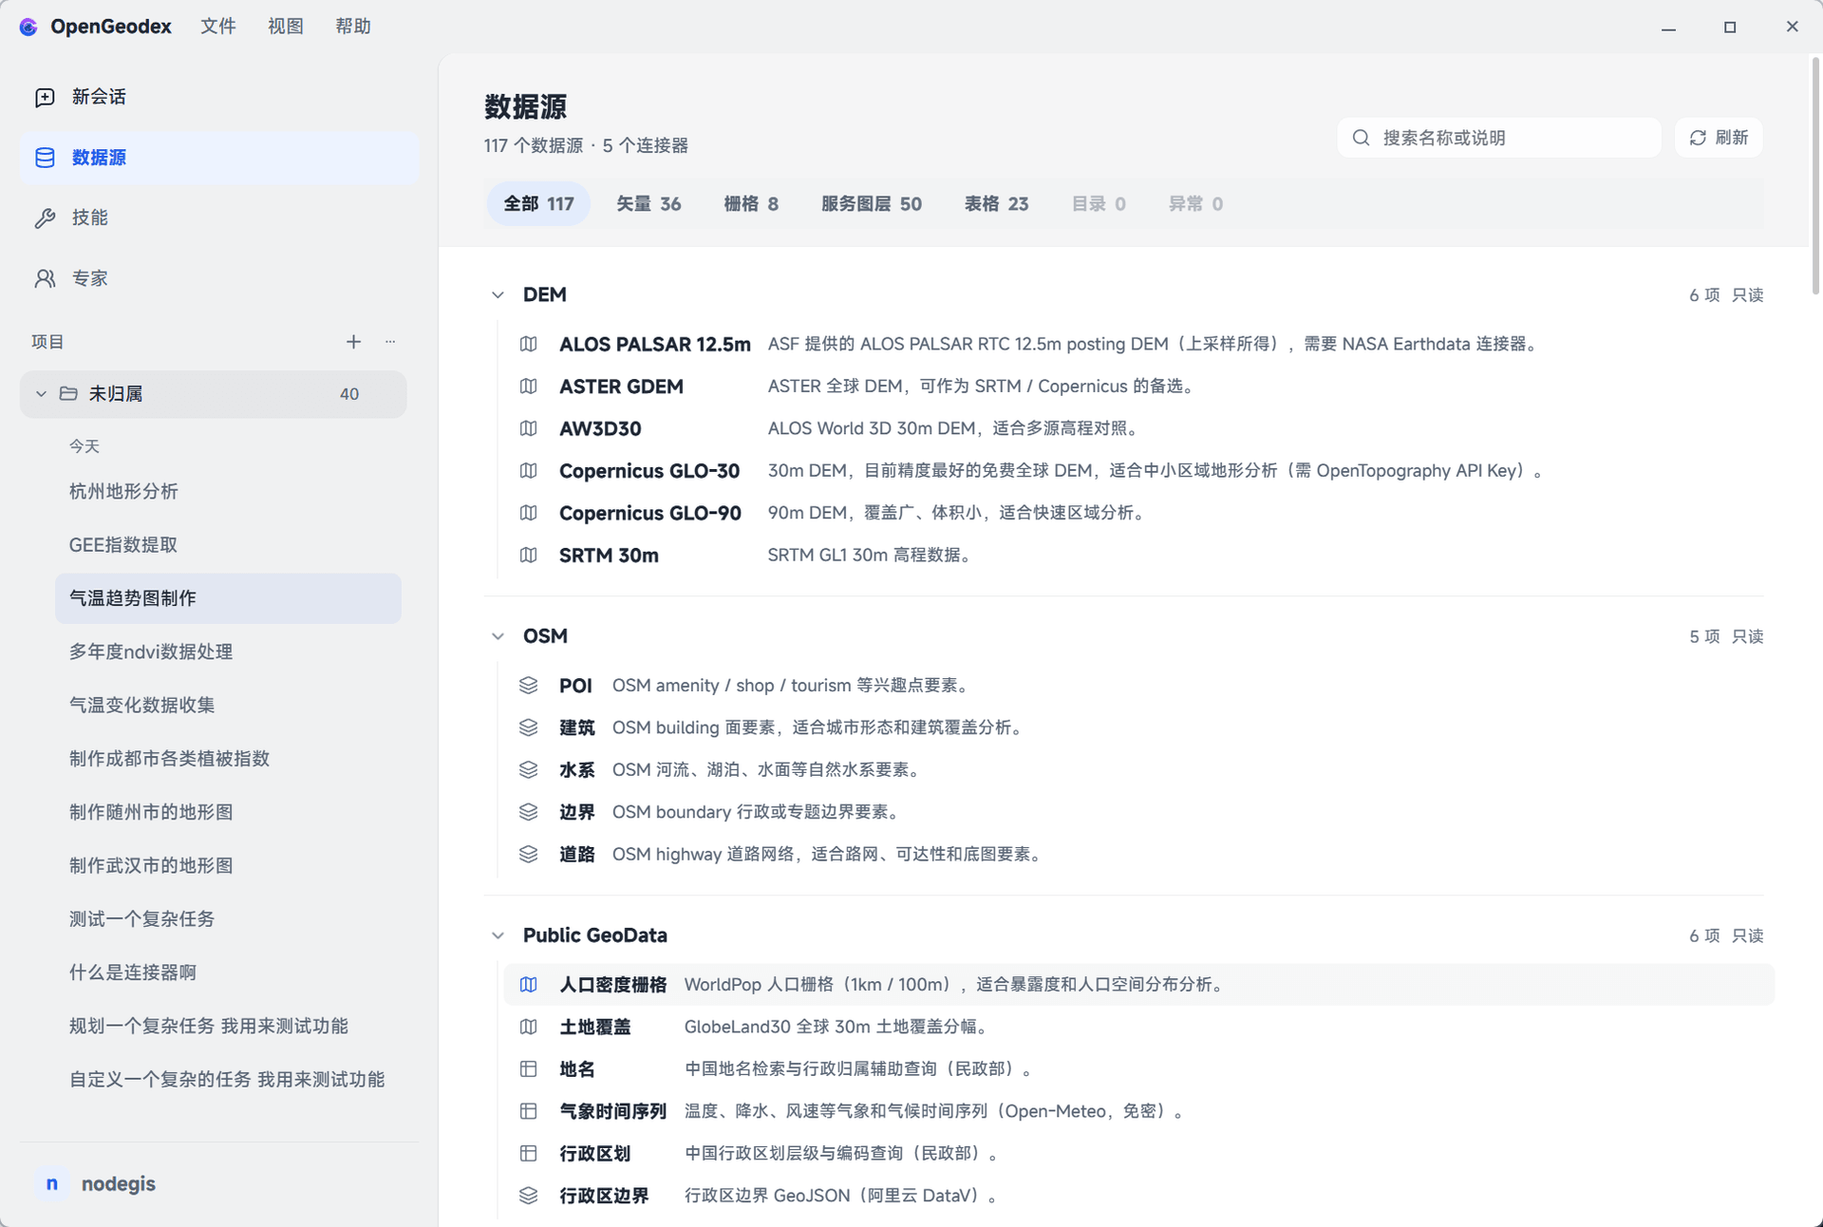Open the projects more options ellipsis
The width and height of the screenshot is (1823, 1227).
click(x=390, y=342)
